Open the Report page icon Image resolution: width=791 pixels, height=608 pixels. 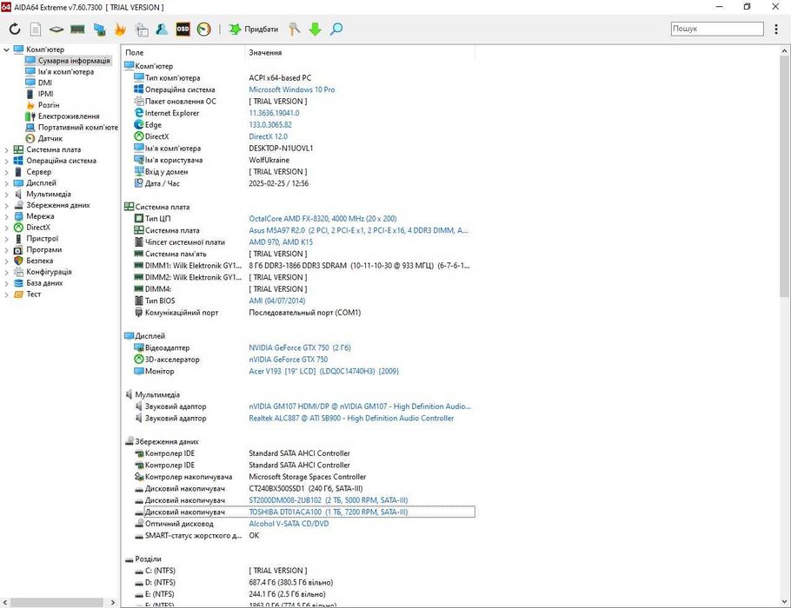[x=36, y=30]
